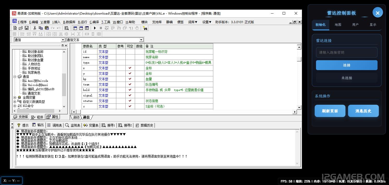Open the 词库 dropdown menu
The width and height of the screenshot is (389, 185).
tap(193, 22)
